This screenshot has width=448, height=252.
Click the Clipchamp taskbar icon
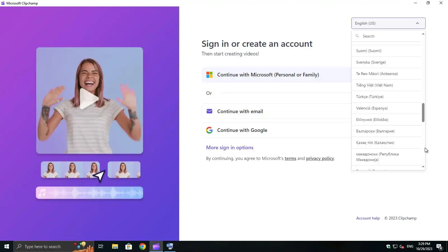tap(156, 246)
